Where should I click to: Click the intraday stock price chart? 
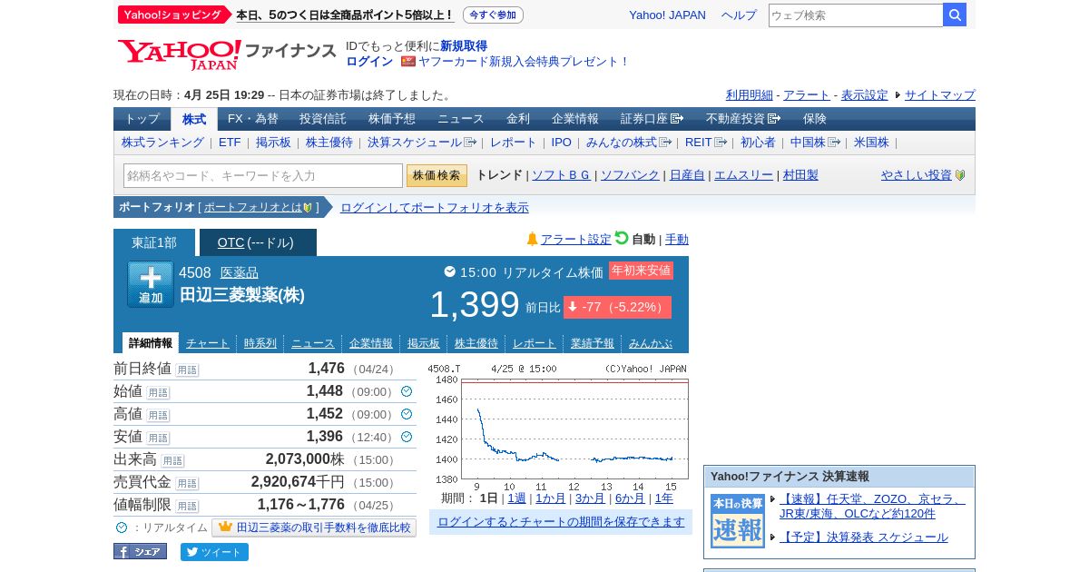(x=558, y=427)
